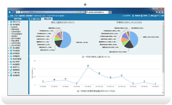Viewport: 172px width, 105px height.
Task: Collapse the 学员管理 tree node
Action: (9, 25)
